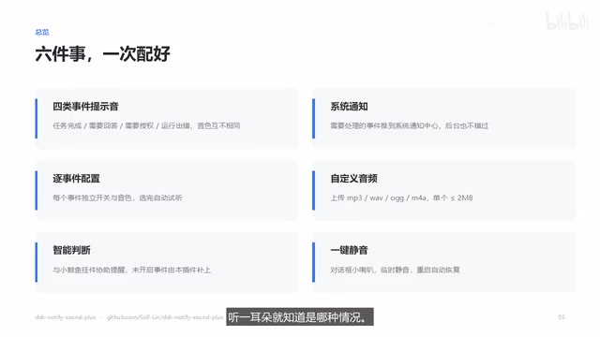Select the 智能判断 card title
This screenshot has width=600, height=337.
click(71, 250)
